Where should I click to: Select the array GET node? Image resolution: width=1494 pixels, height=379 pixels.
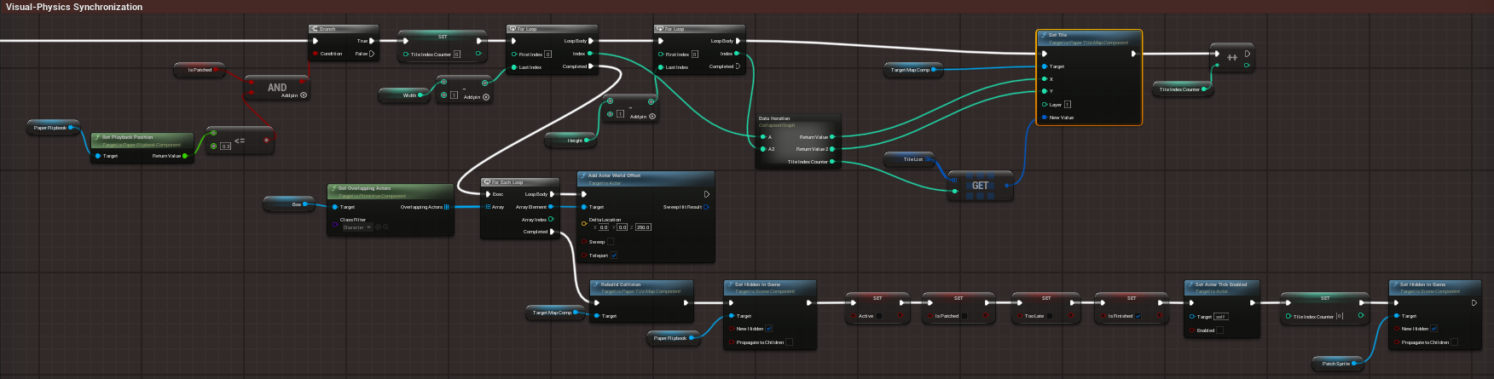981,186
